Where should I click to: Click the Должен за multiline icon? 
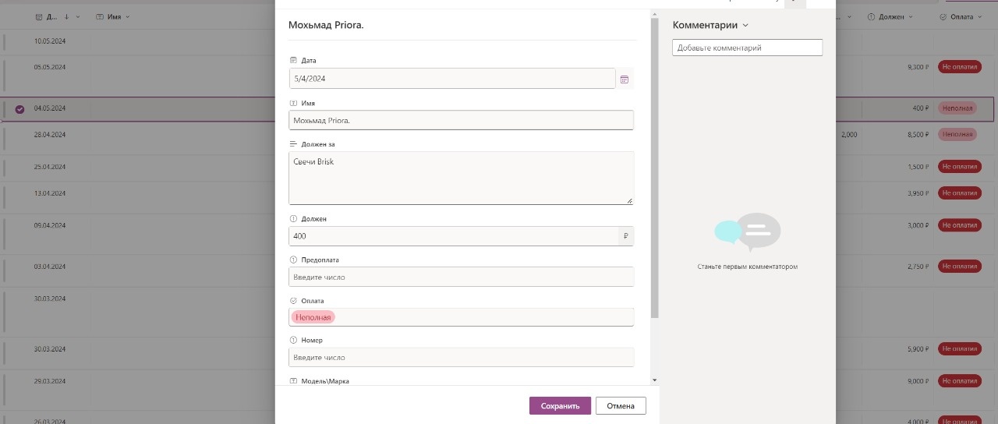[x=293, y=144]
